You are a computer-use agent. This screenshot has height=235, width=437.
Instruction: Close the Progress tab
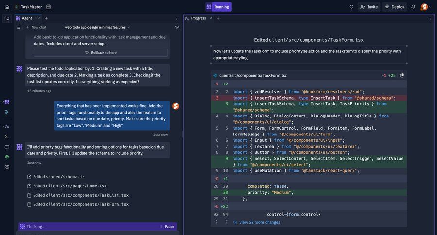(211, 18)
